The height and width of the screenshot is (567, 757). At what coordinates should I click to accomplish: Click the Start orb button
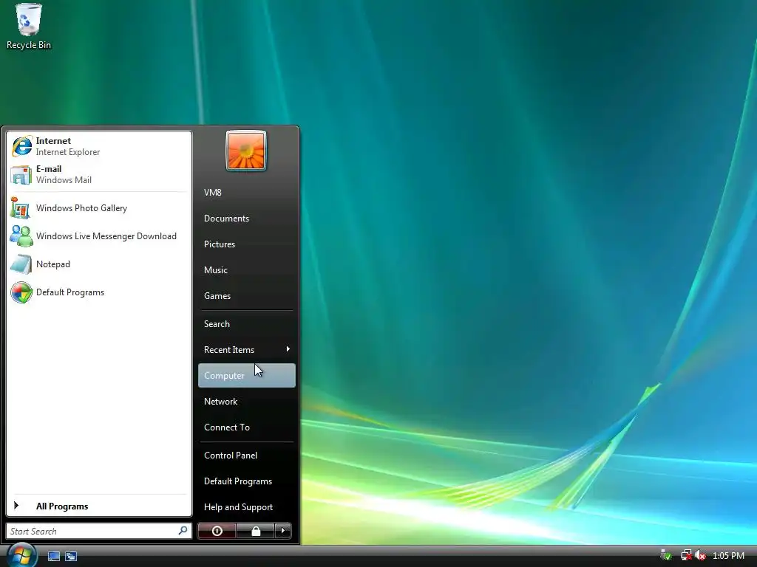pos(21,555)
